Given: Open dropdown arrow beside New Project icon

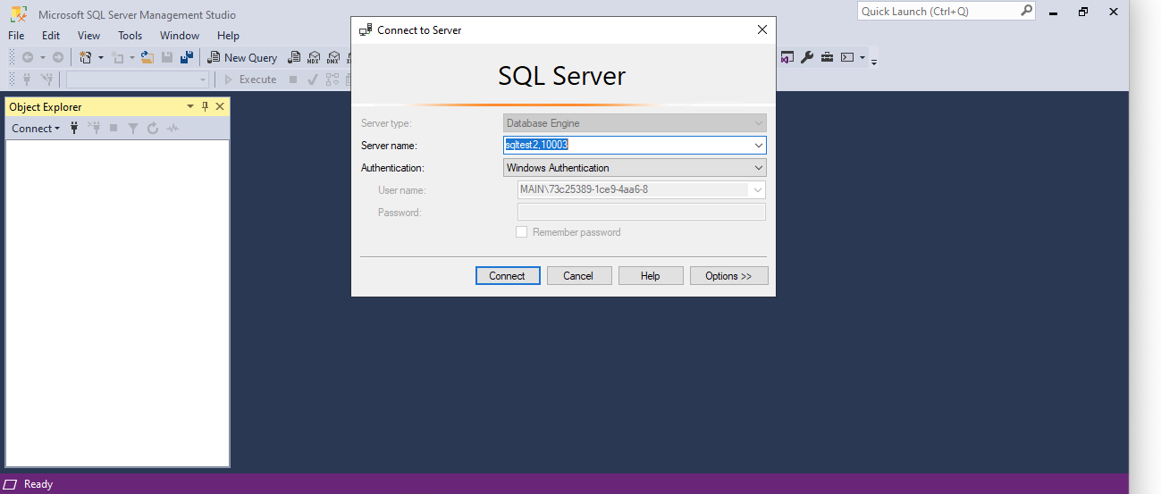Looking at the screenshot, I should click(101, 58).
